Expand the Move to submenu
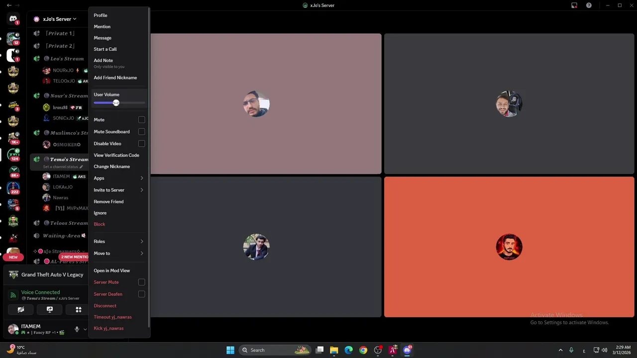The height and width of the screenshot is (358, 637). pyautogui.click(x=141, y=254)
